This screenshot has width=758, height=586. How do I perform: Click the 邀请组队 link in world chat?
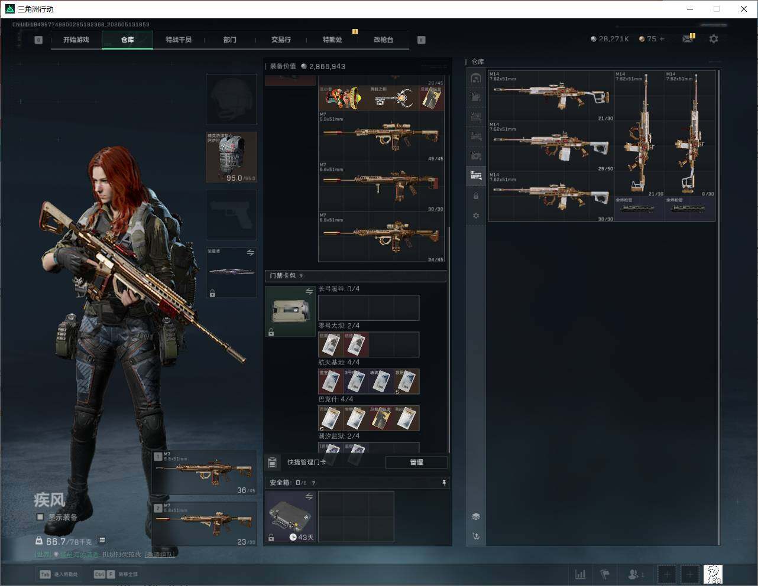160,554
